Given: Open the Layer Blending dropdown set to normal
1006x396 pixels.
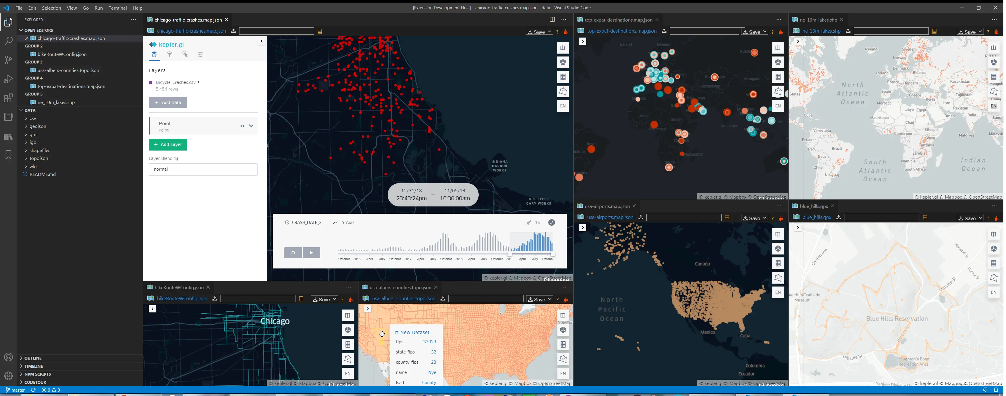Looking at the screenshot, I should [203, 169].
